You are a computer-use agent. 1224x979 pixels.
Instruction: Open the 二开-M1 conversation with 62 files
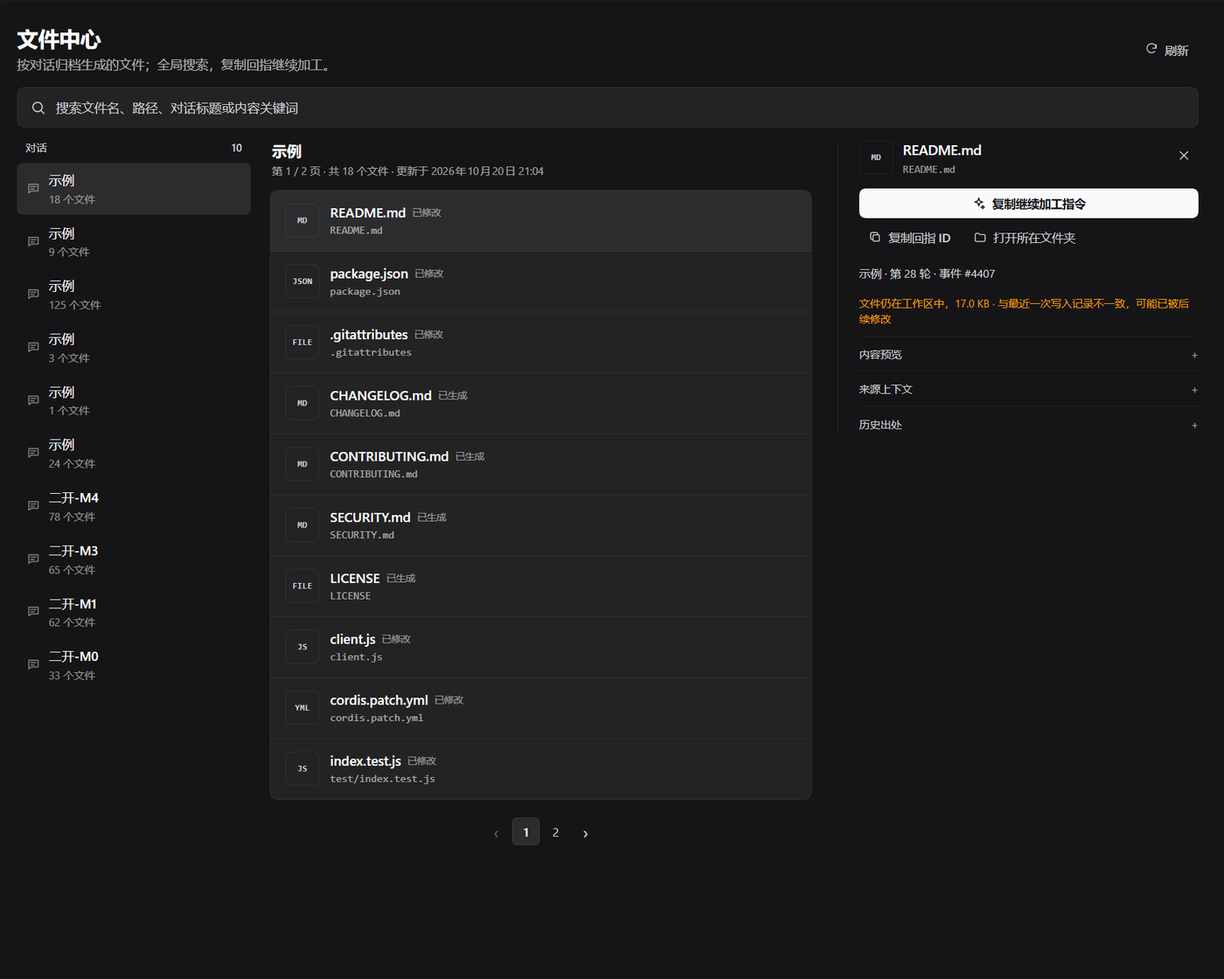(134, 612)
